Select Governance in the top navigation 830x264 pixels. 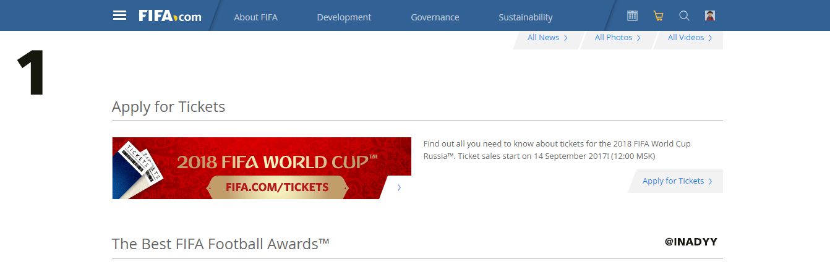[x=435, y=17]
